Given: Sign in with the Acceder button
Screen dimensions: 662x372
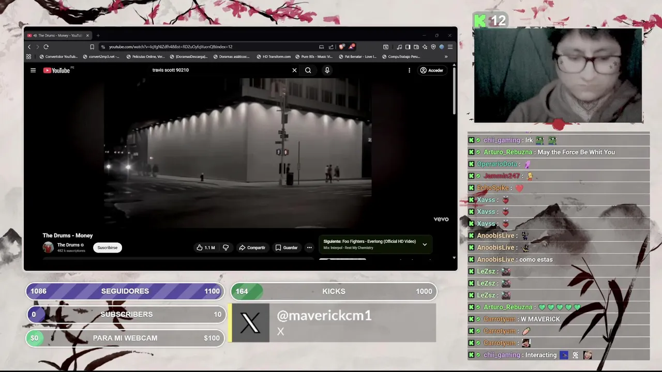Looking at the screenshot, I should 431,70.
